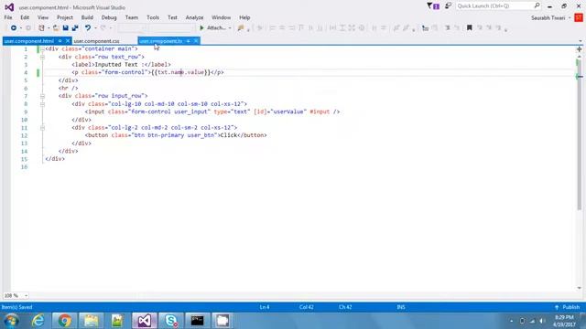
Task: Open the Debug menu
Action: (109, 17)
